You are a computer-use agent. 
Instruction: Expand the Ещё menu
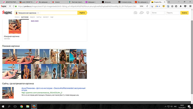[52, 17]
